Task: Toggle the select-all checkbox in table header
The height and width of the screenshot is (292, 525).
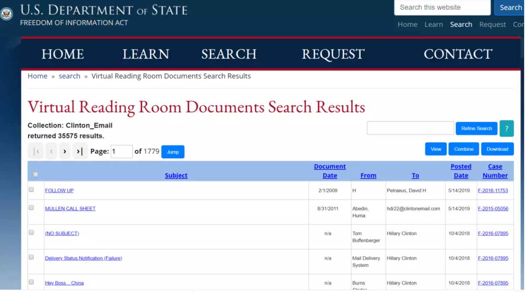Action: coord(36,174)
